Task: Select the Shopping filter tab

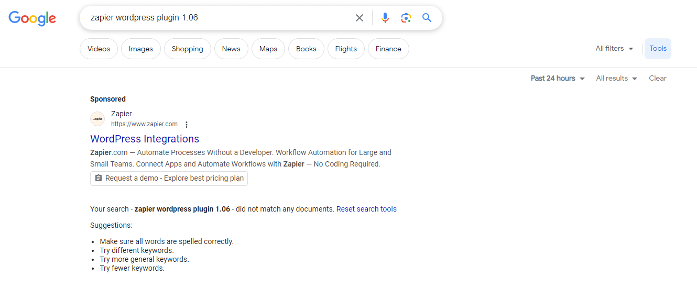Action: [187, 49]
